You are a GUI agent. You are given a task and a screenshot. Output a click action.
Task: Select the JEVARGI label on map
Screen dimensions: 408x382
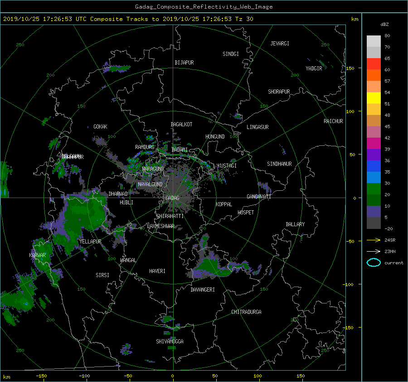[280, 44]
